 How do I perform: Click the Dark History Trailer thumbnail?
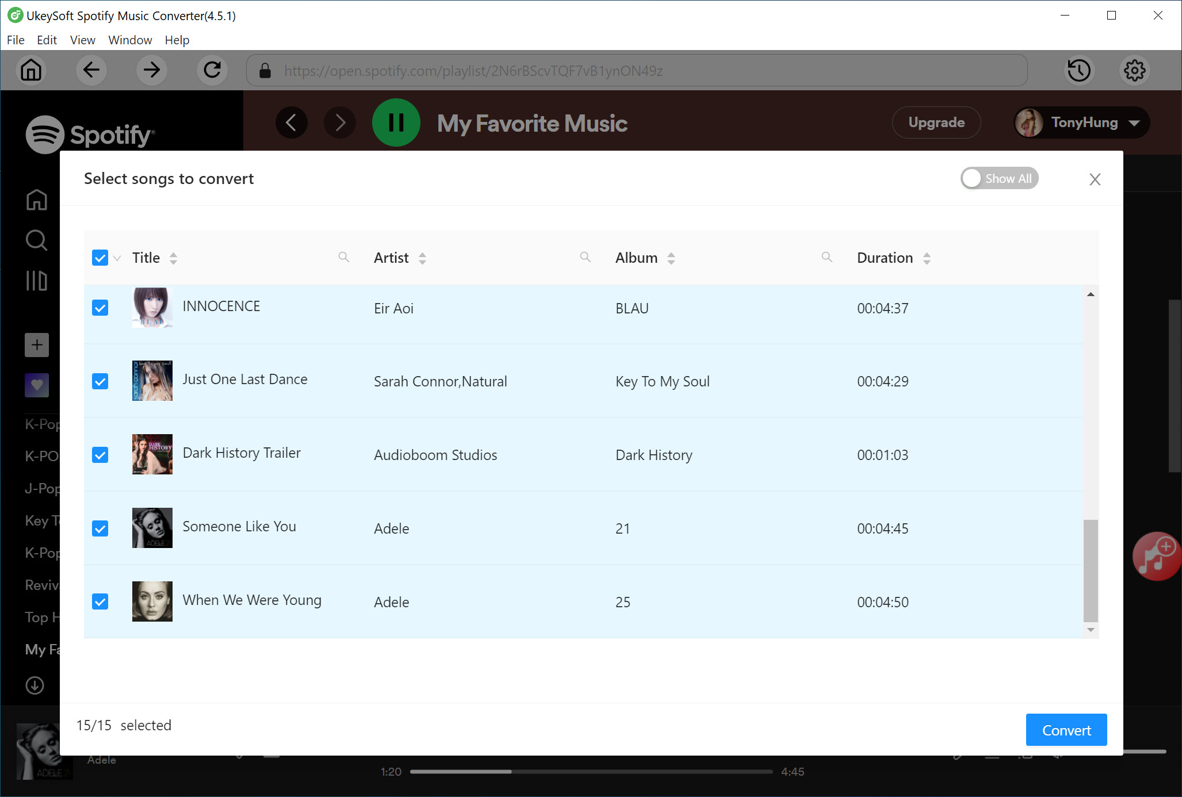point(152,454)
